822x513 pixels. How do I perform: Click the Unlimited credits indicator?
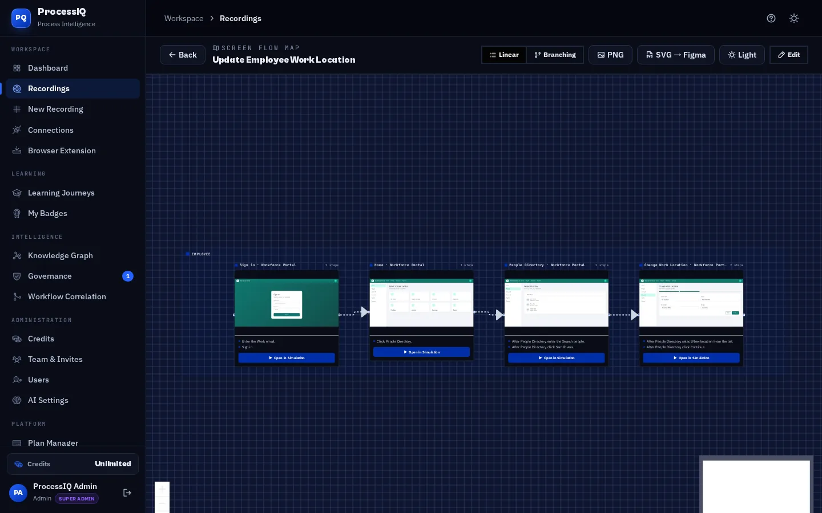pos(72,464)
